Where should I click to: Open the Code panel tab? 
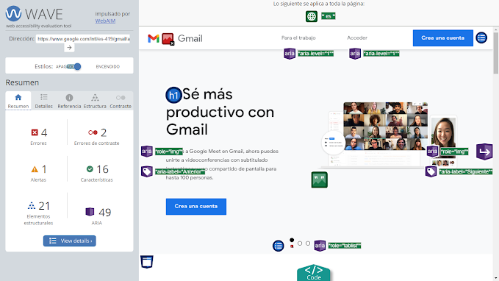tap(314, 273)
